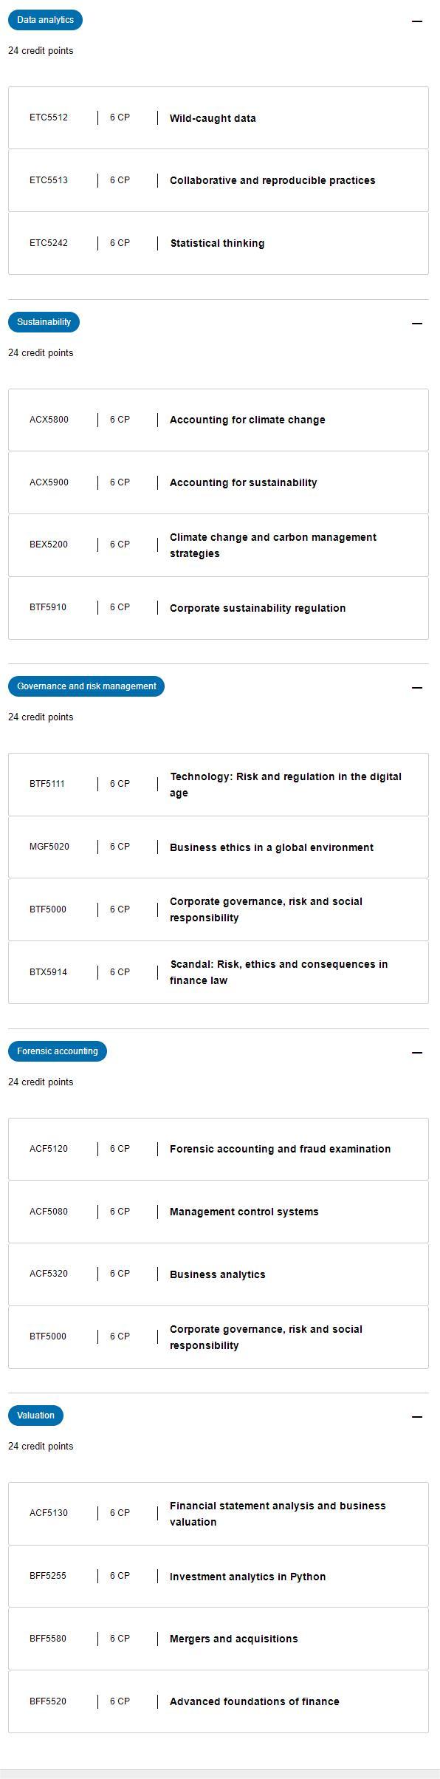Open Scandal: Risk, ethics and consequences unit
The height and width of the screenshot is (1779, 440).
click(x=219, y=972)
